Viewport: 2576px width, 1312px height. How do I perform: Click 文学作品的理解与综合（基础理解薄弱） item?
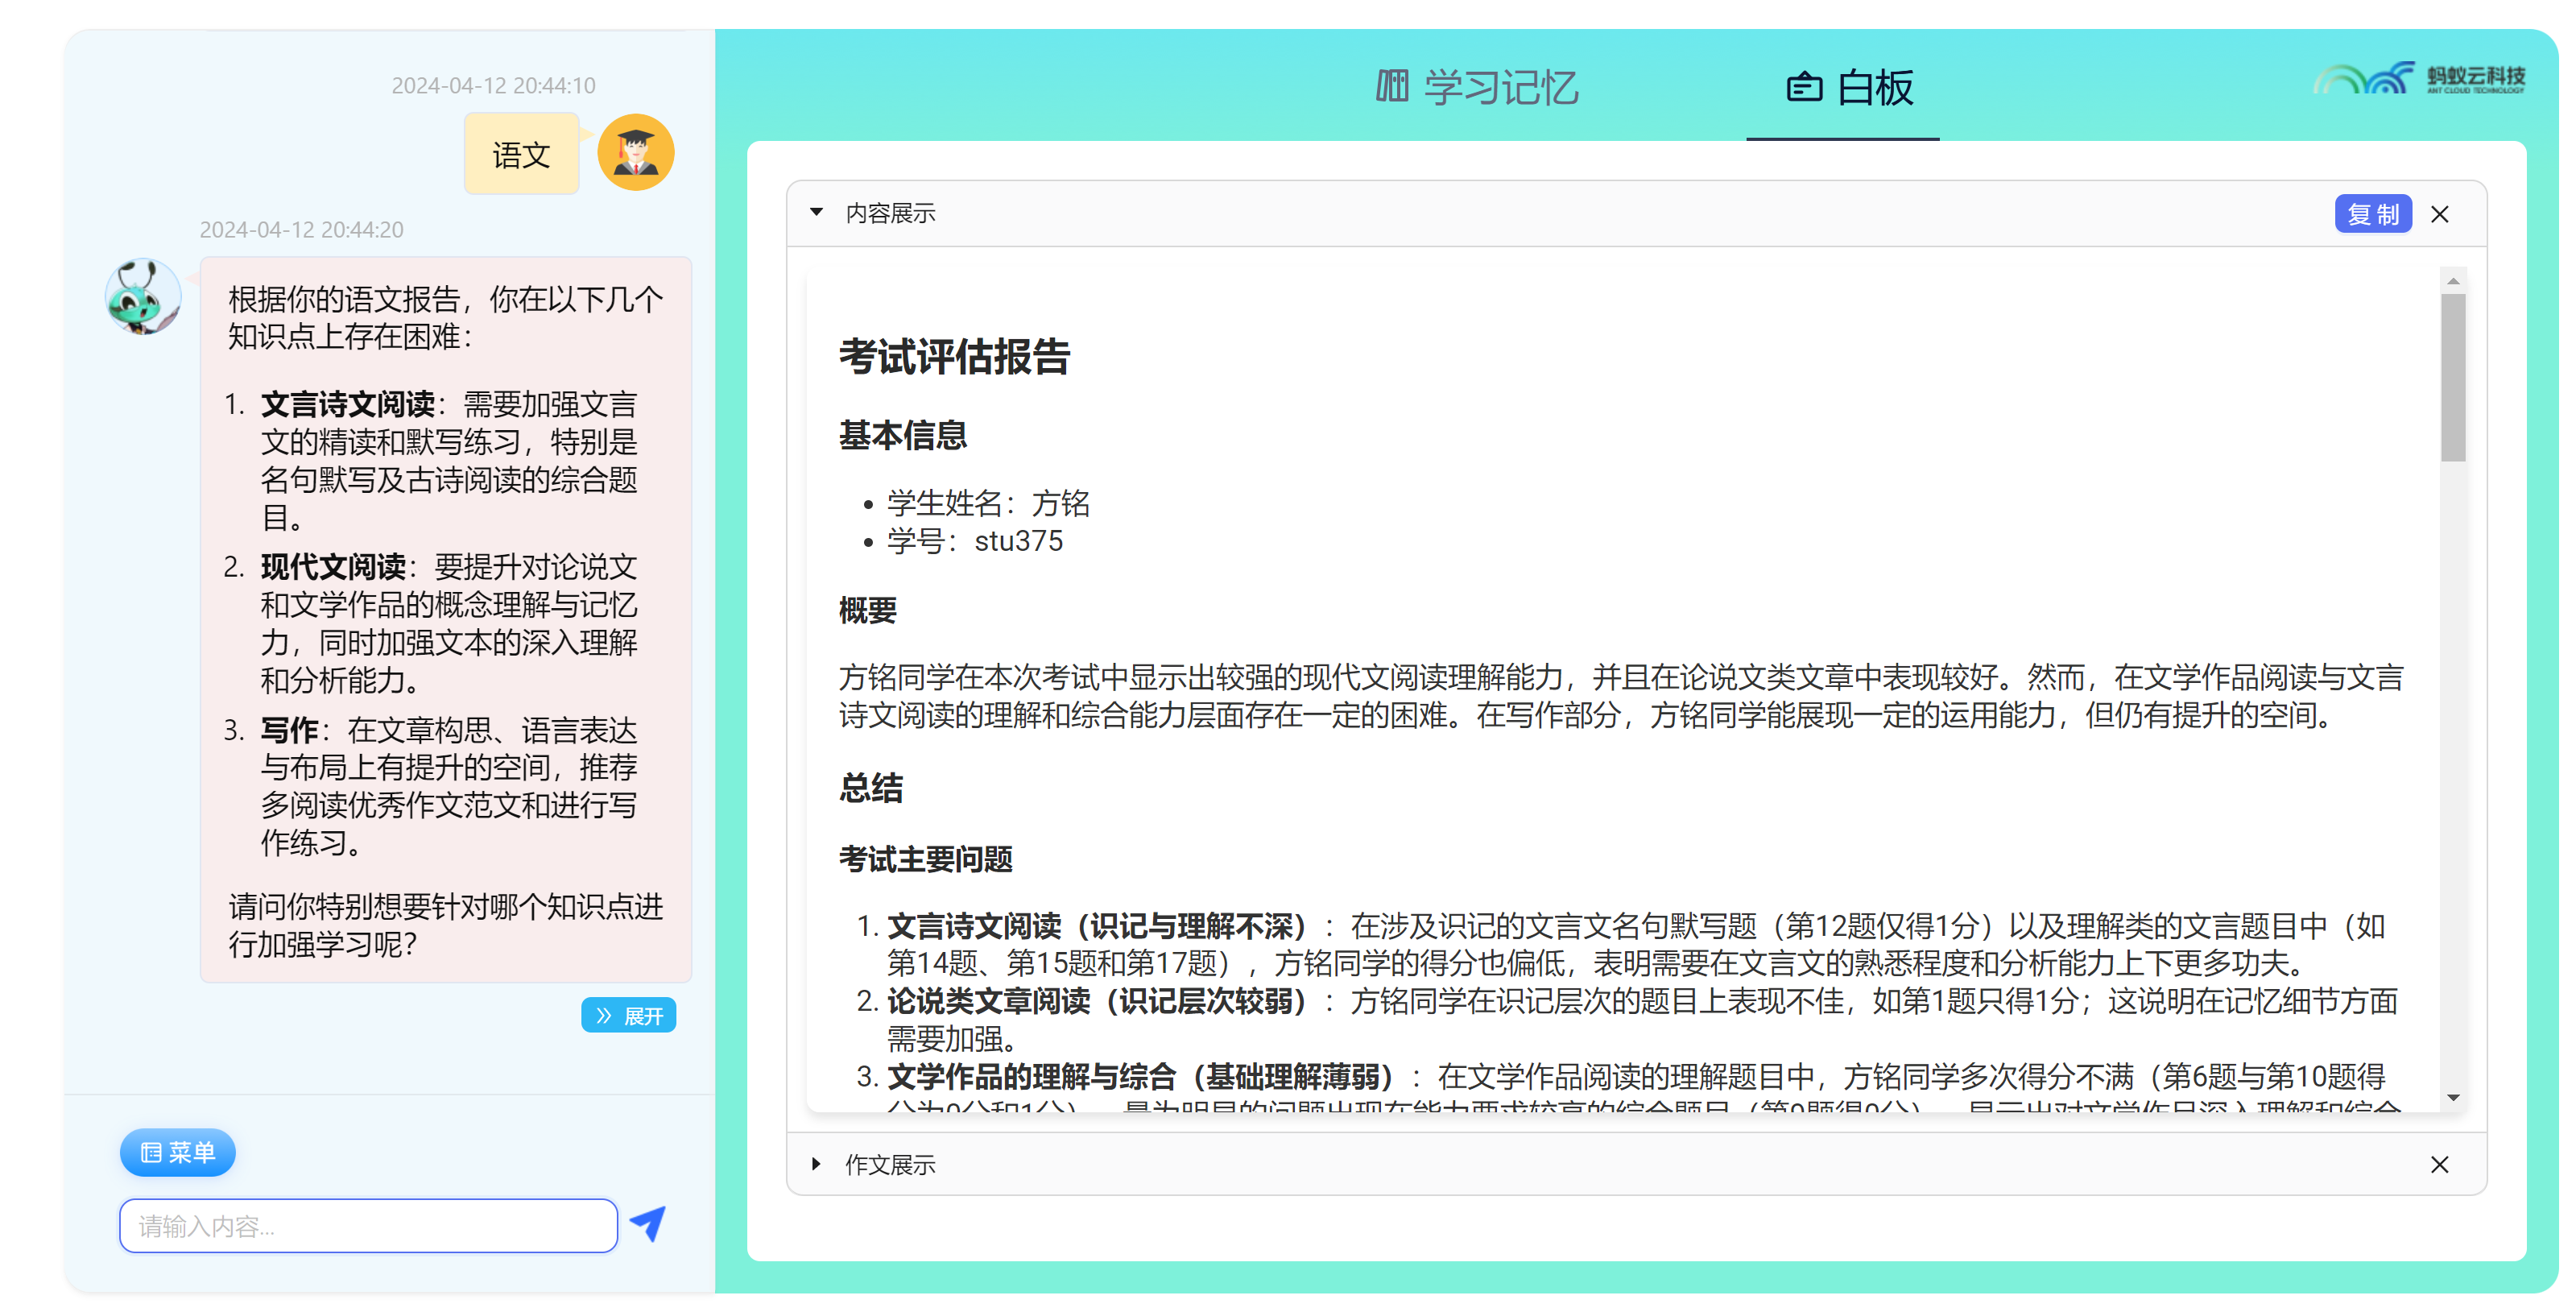point(1141,1076)
